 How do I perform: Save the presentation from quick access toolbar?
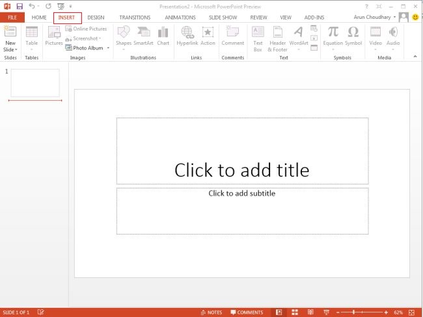20,6
